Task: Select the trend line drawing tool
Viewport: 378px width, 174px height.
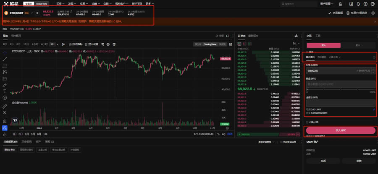Action: [5, 59]
